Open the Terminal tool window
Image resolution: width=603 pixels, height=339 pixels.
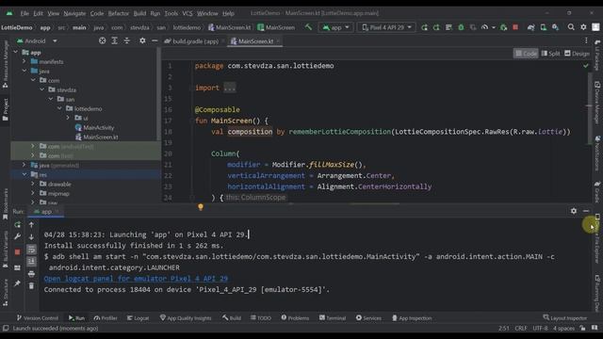[x=333, y=318]
